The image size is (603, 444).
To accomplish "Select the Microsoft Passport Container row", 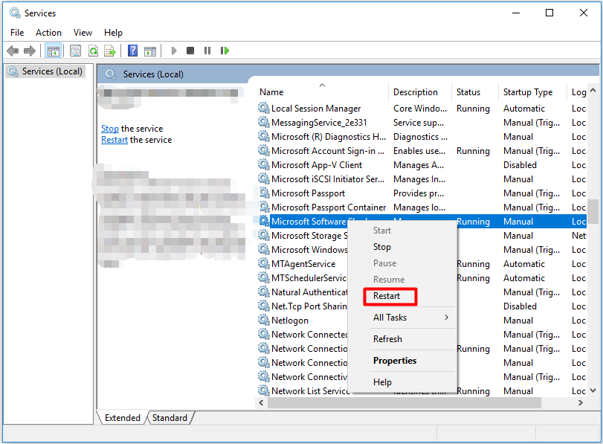I will pos(421,207).
